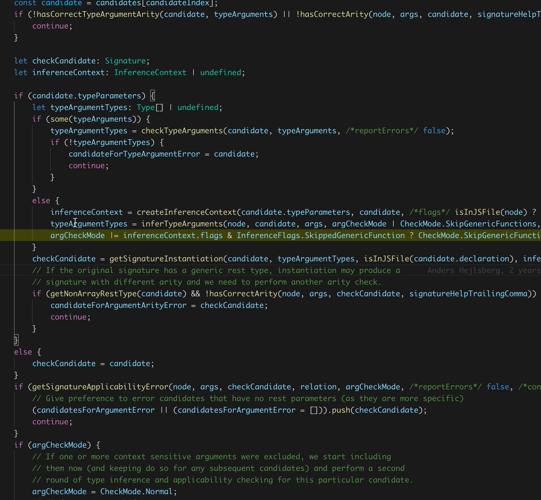Screen dimensions: 541x500
Task: Click the highlighted 'argCheckMode |=' identifier
Action: click(x=84, y=235)
